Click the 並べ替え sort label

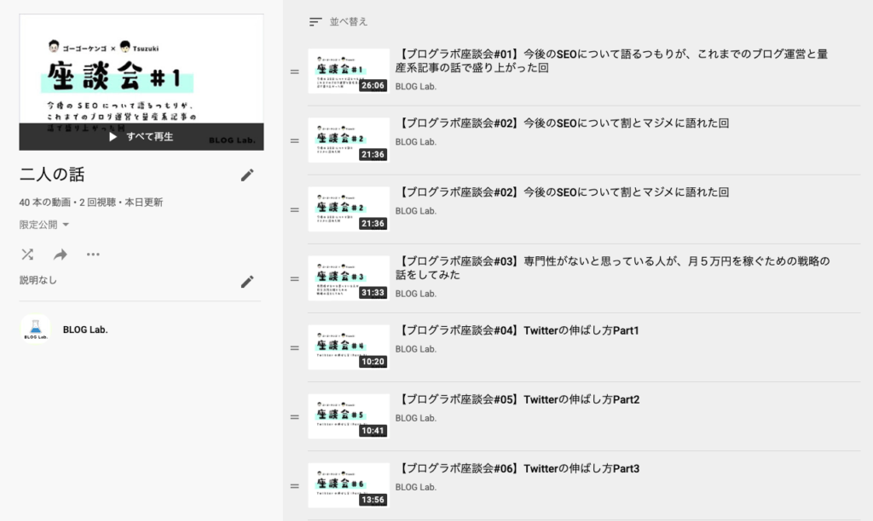coord(349,21)
